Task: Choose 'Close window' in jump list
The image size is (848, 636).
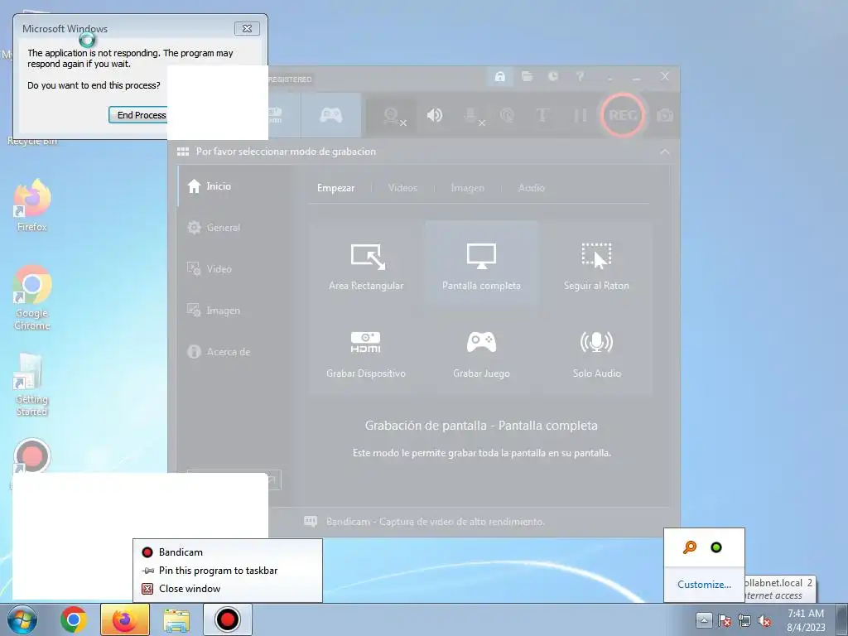Action: [x=228, y=589]
